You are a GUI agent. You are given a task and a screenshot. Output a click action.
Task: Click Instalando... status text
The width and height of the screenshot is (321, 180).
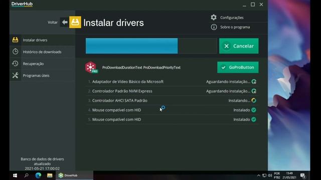(x=239, y=100)
